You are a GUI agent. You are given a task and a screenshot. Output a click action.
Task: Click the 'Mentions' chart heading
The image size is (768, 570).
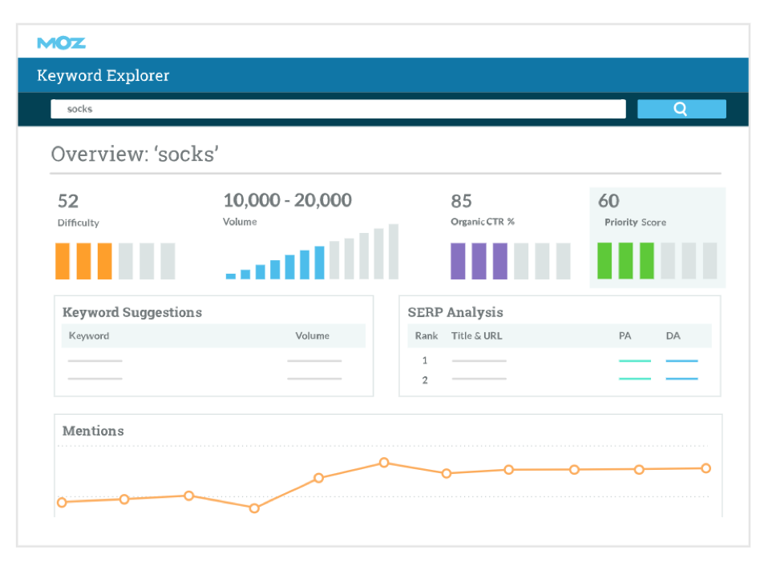93,431
